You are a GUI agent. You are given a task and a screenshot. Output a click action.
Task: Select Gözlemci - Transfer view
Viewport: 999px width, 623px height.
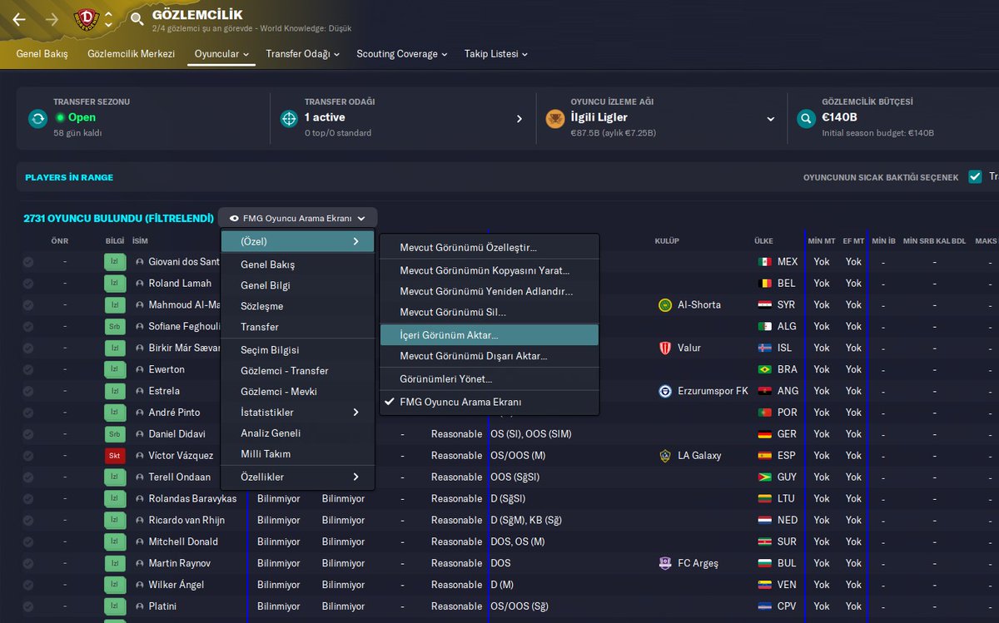click(x=297, y=371)
